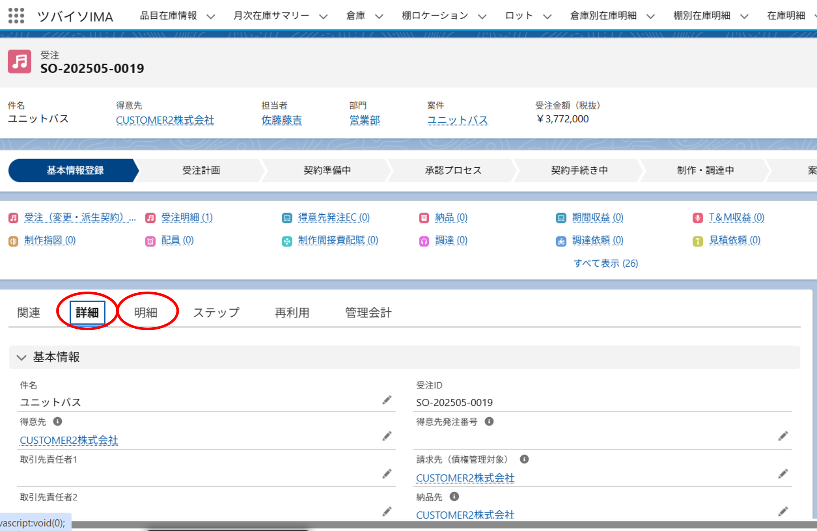Show info tooltip for 得意先発注番号
Image resolution: width=817 pixels, height=531 pixels.
[x=489, y=421]
